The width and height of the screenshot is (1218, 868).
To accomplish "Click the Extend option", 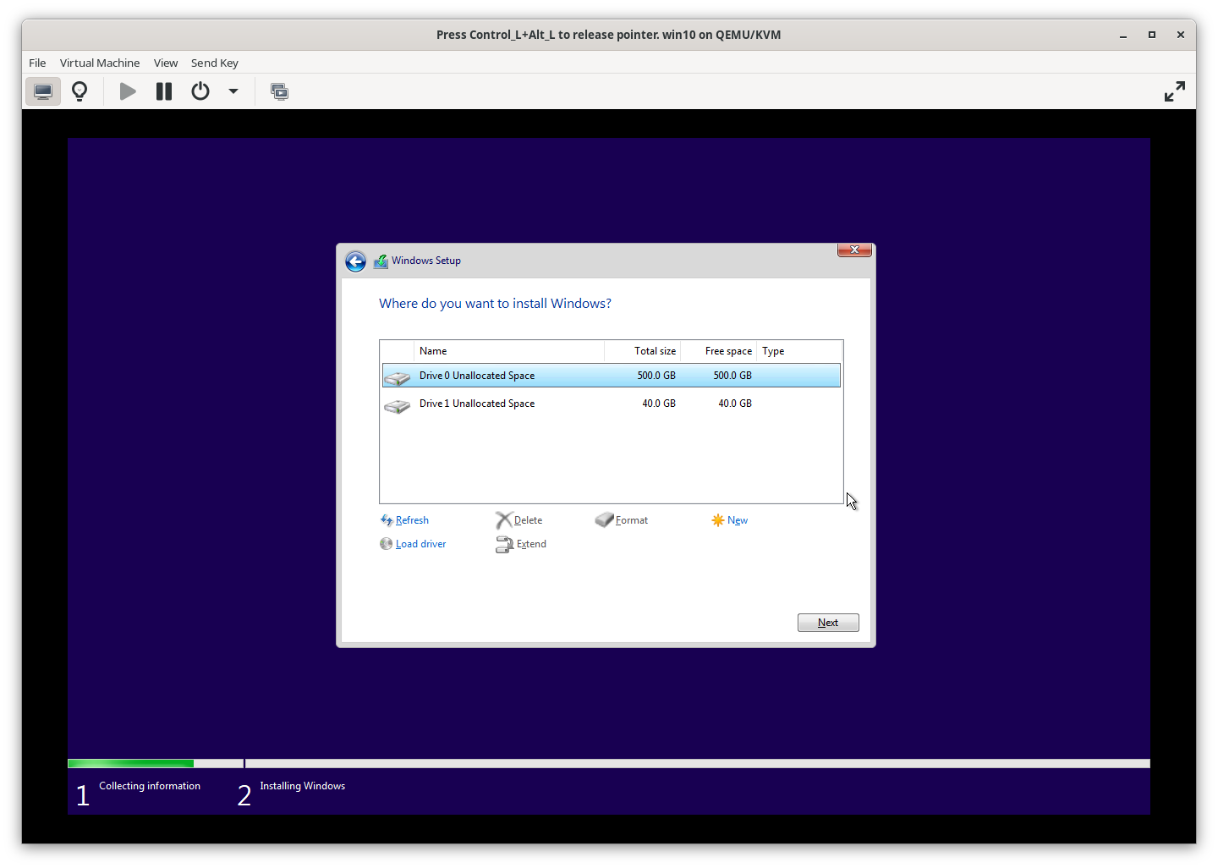I will pyautogui.click(x=531, y=544).
